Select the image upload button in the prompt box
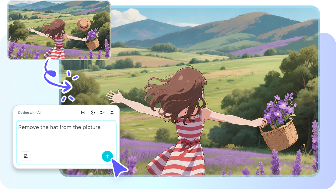This screenshot has height=191, width=336. click(26, 156)
